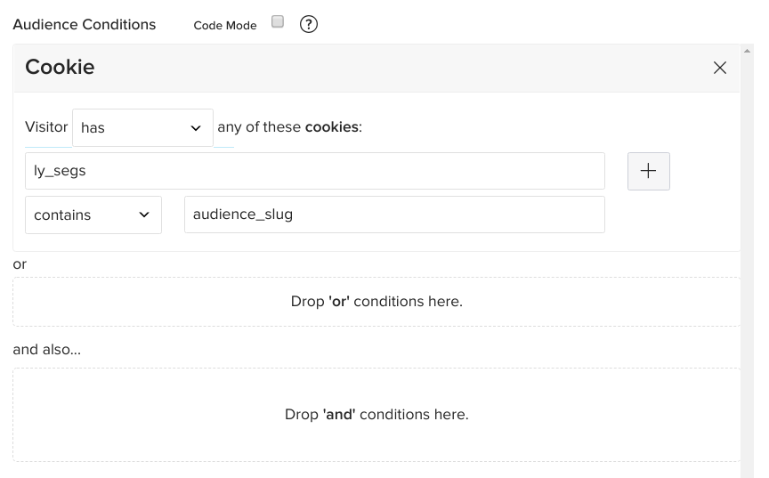Image resolution: width=769 pixels, height=478 pixels.
Task: Click the "Drop 'and' conditions here" zone
Action: click(x=376, y=415)
